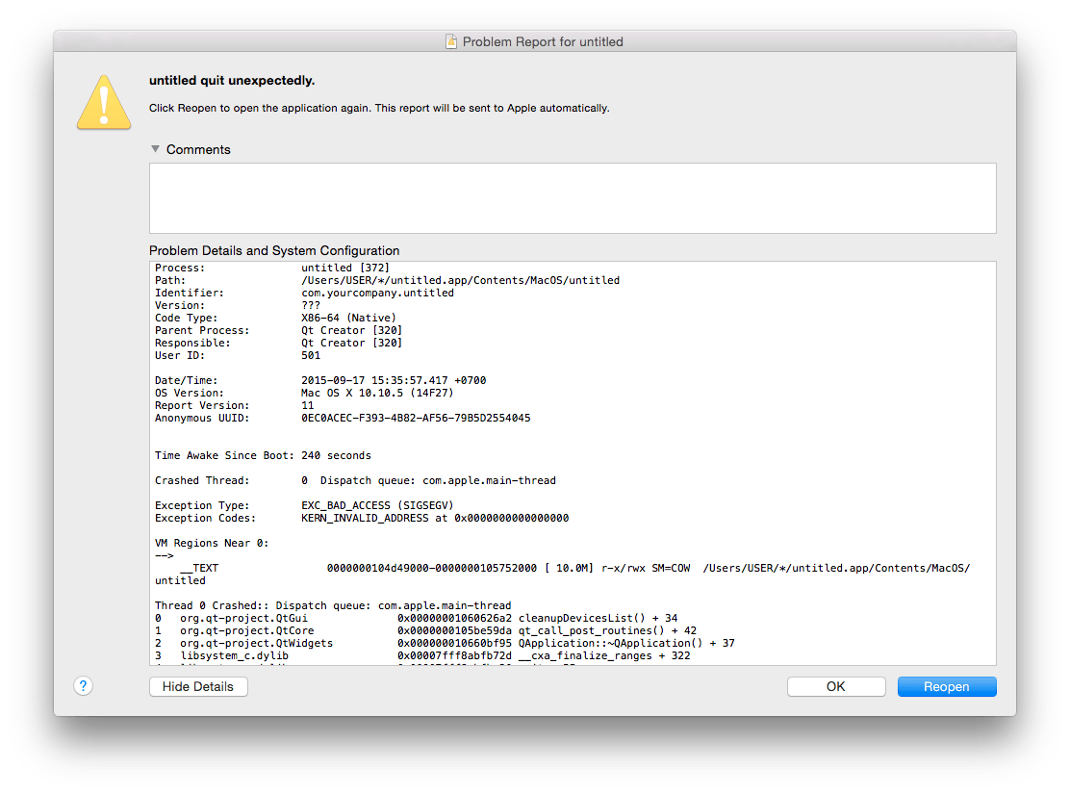Collapse the Comments disclosure triangle
Image resolution: width=1070 pixels, height=793 pixels.
(155, 149)
